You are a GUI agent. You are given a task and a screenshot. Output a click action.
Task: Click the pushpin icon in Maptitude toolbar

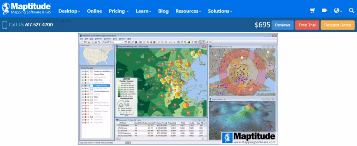[x=192, y=42]
